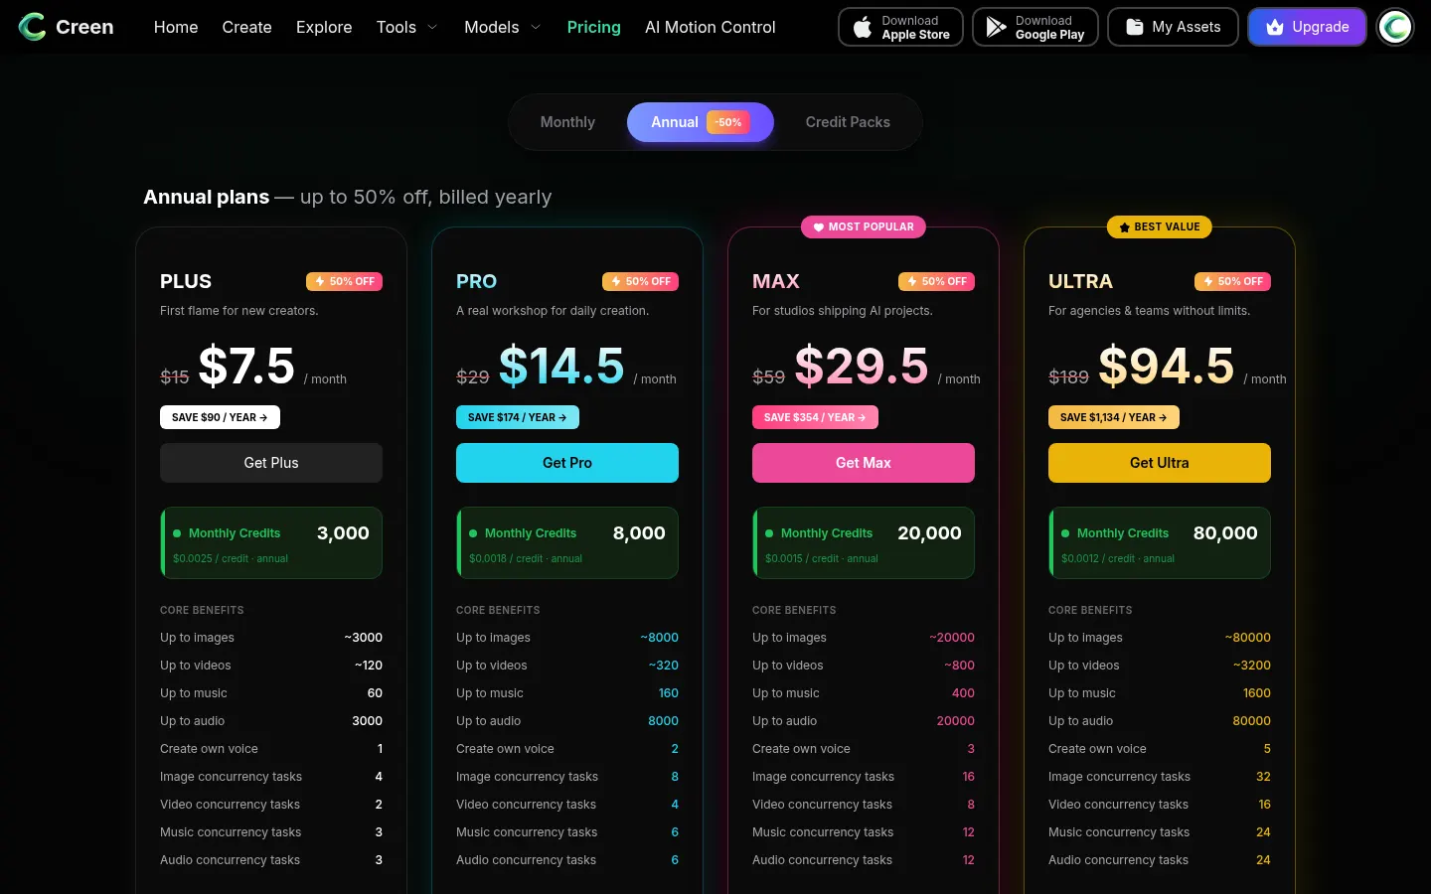Click the 50% OFF badge on PLUS
Viewport: 1431px width, 894px height.
pyautogui.click(x=344, y=281)
